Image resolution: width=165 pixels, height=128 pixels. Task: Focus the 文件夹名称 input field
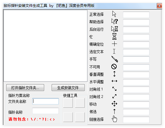[x=45, y=101]
